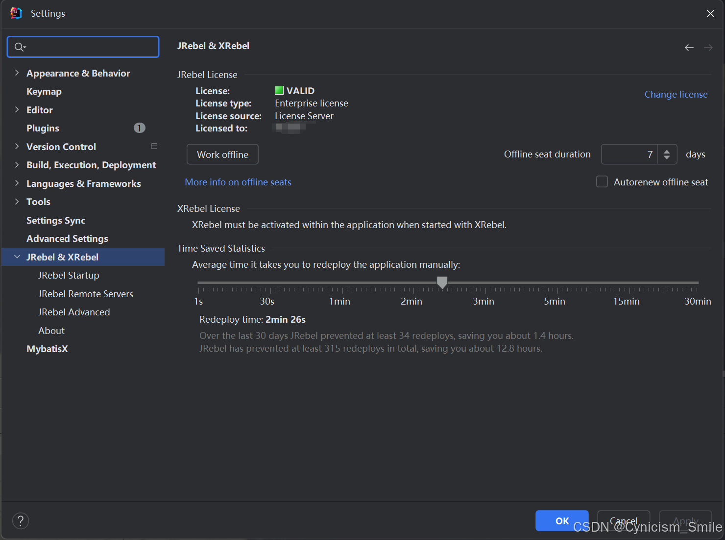Viewport: 725px width, 540px height.
Task: Expand the Tools section
Action: pyautogui.click(x=17, y=202)
